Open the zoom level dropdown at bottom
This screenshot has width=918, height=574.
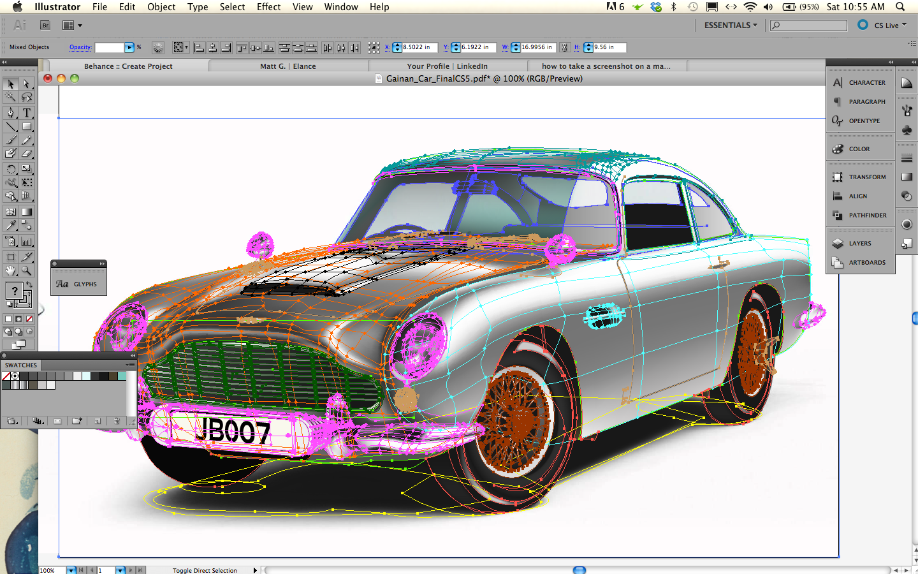(x=71, y=570)
